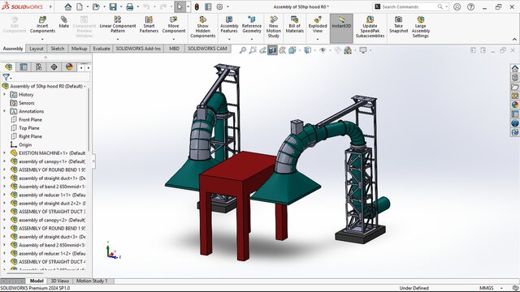
Task: Expand the Annotations folder
Action: pos(4,111)
